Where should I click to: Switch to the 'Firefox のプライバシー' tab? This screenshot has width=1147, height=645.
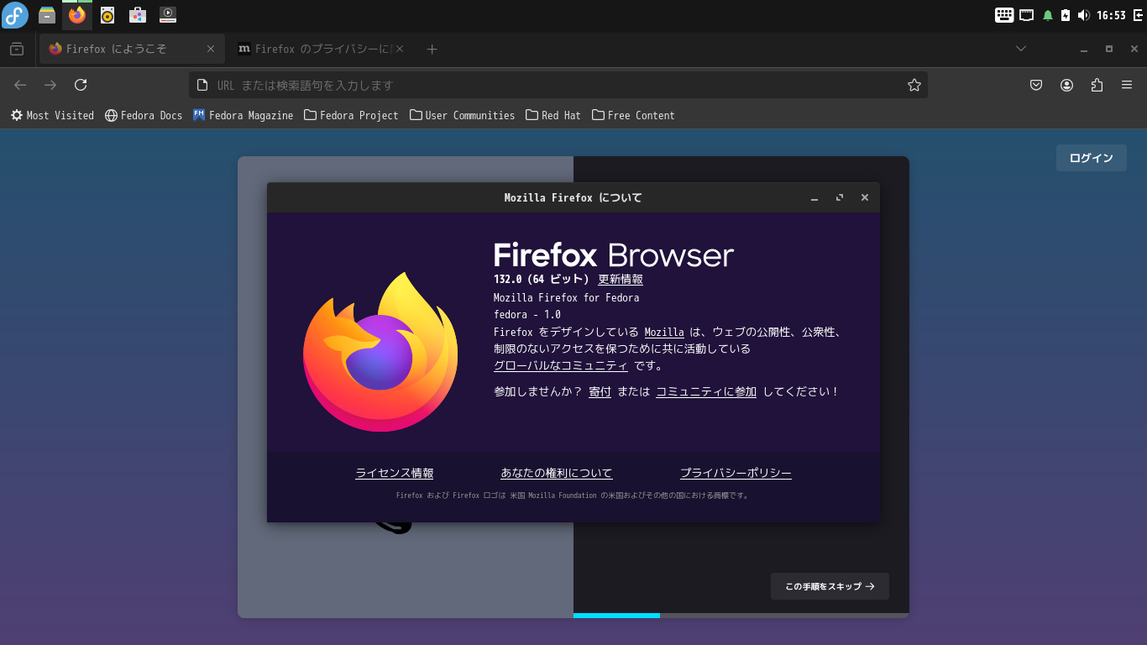pyautogui.click(x=320, y=50)
